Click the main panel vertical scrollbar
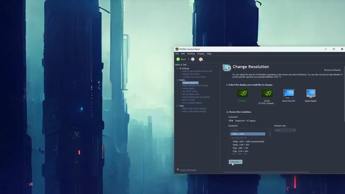 pyautogui.click(x=344, y=93)
